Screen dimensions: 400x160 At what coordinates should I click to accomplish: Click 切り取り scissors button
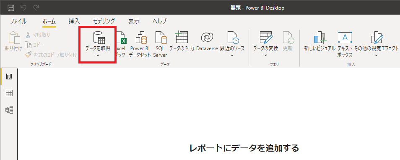(x=38, y=35)
